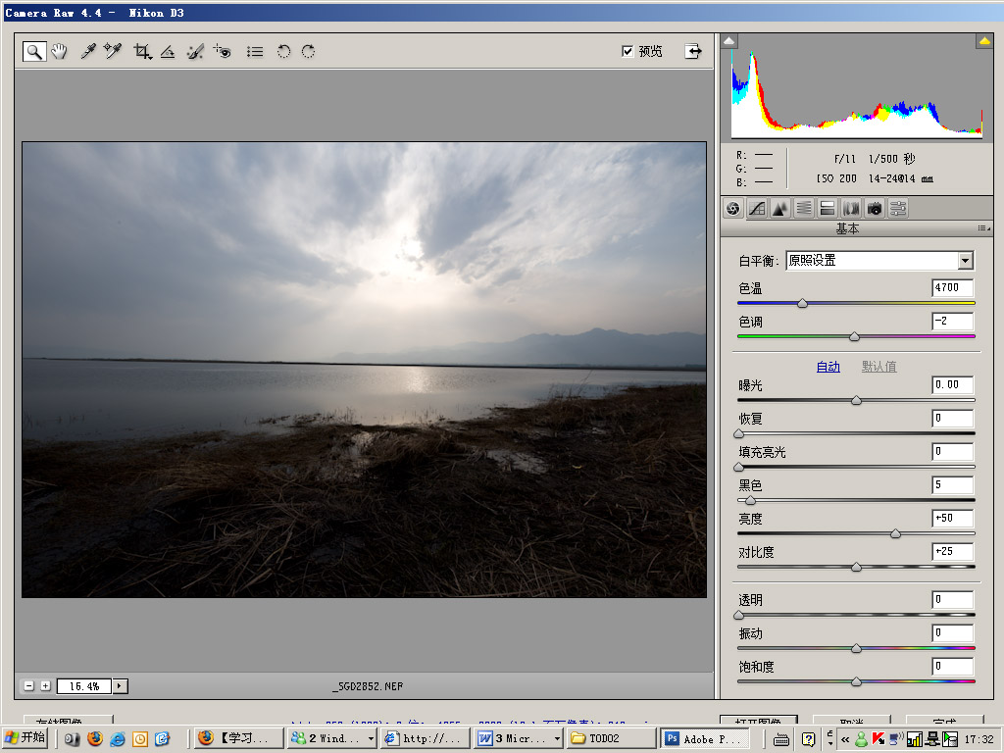Switch to the HSL / Grayscale tab
1004x753 pixels.
[804, 208]
